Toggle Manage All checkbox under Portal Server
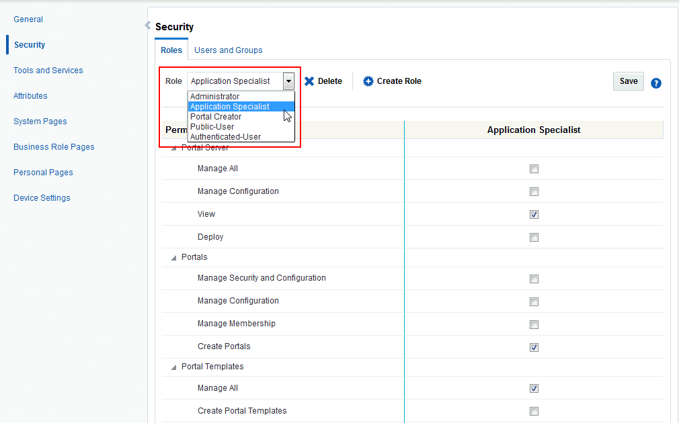Viewport: 679px width, 423px height. coord(534,169)
